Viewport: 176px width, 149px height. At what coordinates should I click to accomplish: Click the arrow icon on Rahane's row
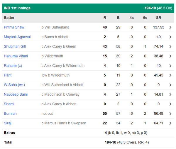click(170, 66)
